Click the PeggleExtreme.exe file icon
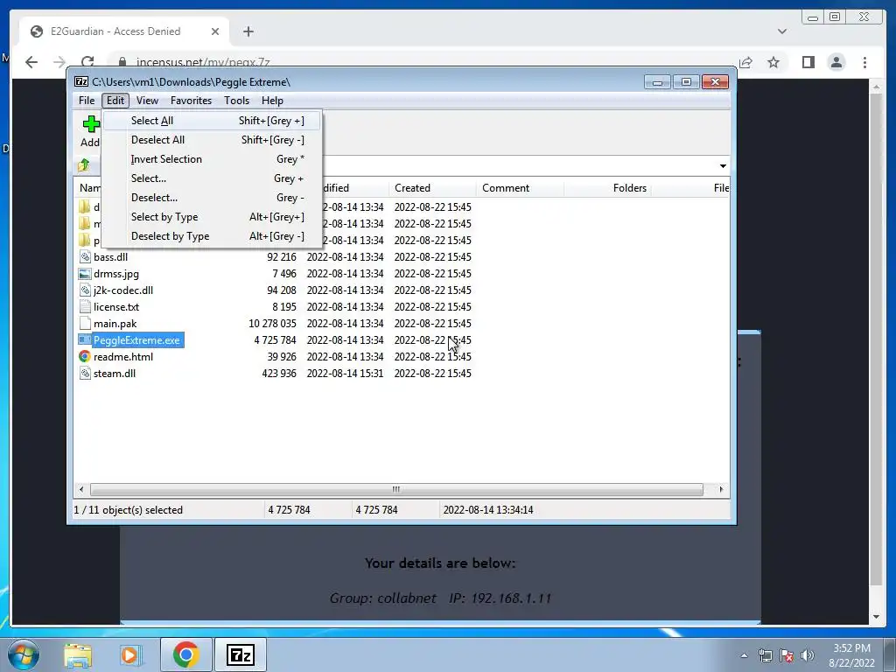Viewport: 896px width, 672px height. pos(85,340)
